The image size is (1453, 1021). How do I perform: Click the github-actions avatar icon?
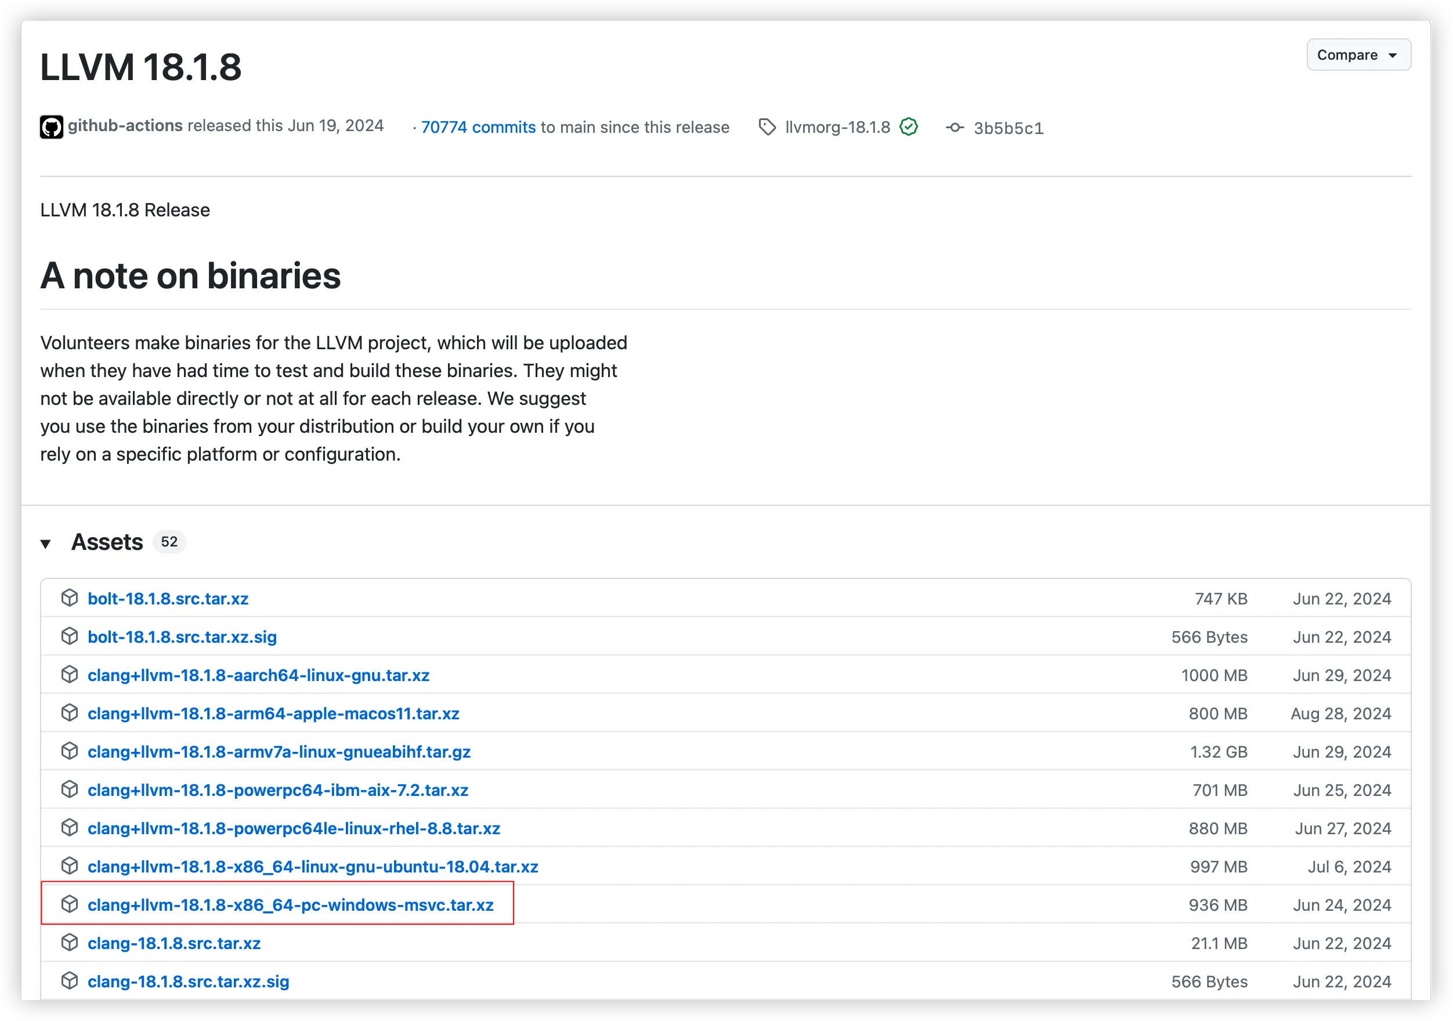[51, 127]
